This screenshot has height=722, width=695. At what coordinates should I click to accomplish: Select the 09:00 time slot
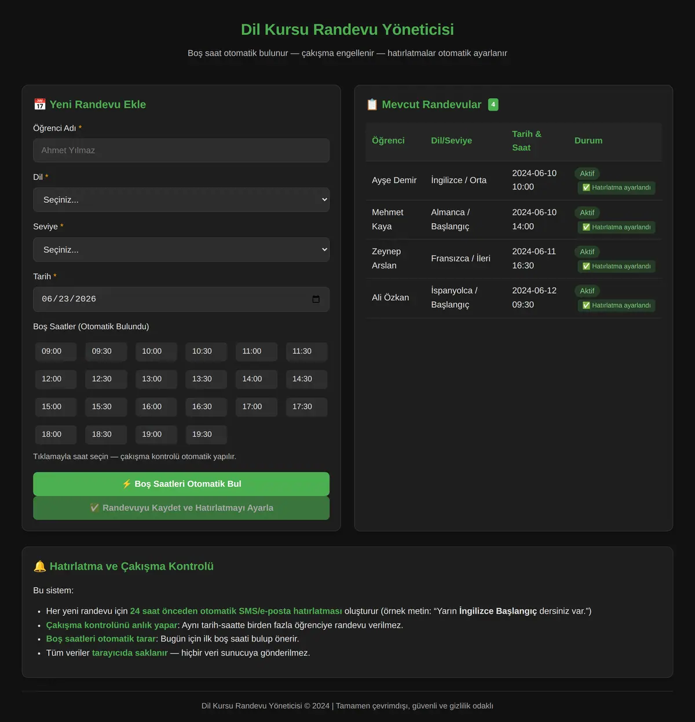pos(56,351)
